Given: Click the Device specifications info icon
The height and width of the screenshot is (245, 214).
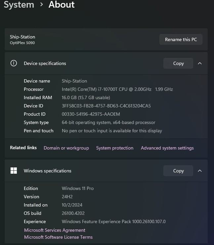Looking at the screenshot, I should (x=14, y=63).
